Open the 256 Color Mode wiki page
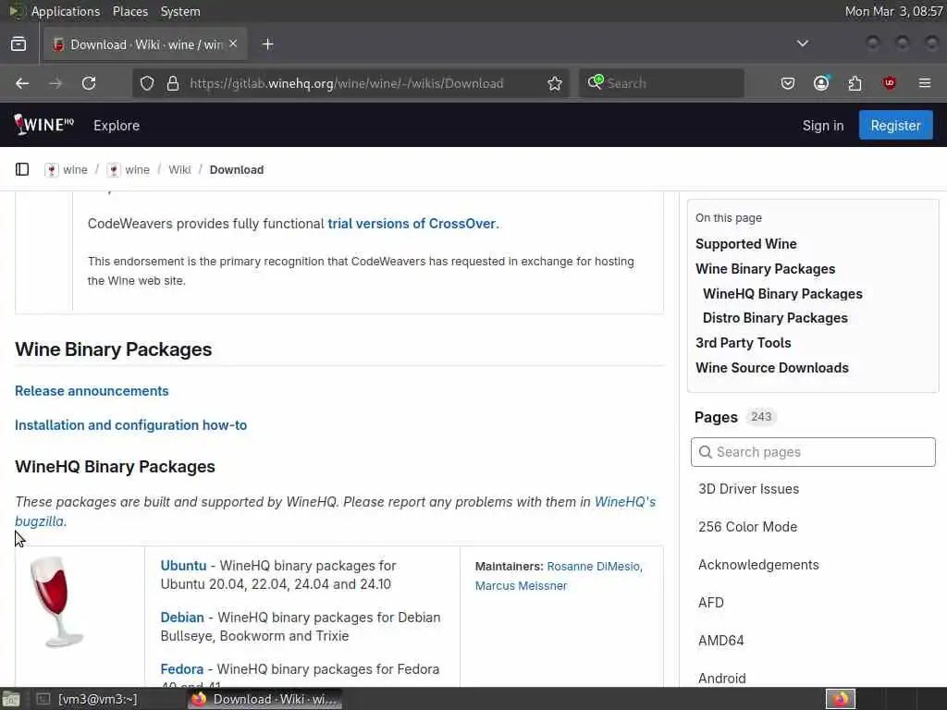The width and height of the screenshot is (947, 710). click(747, 527)
